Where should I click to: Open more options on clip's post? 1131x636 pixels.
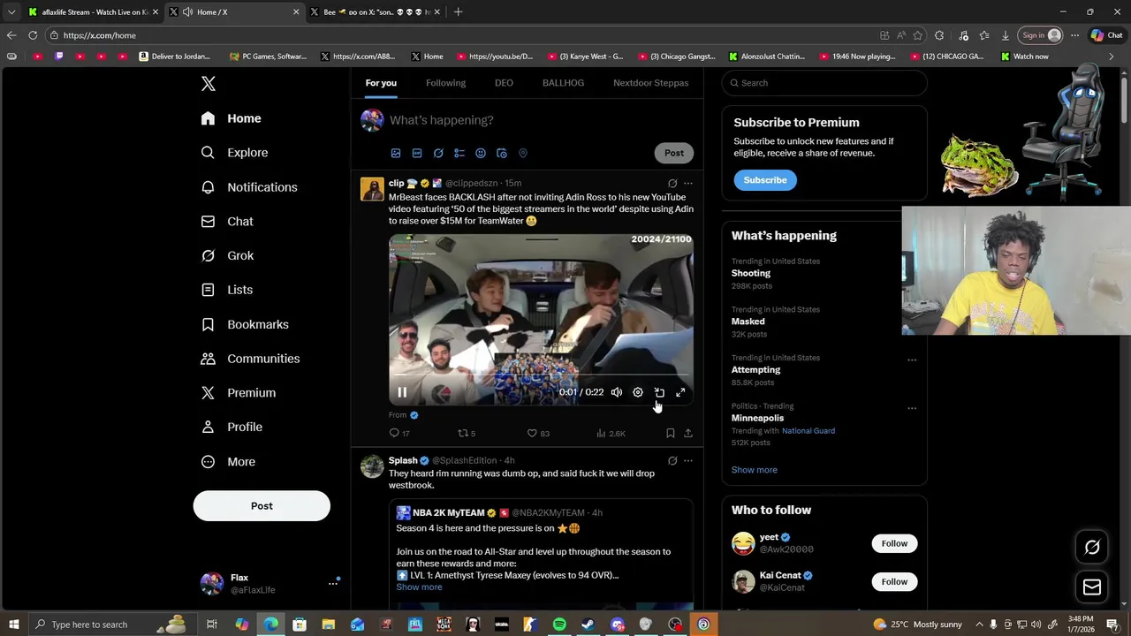point(688,184)
